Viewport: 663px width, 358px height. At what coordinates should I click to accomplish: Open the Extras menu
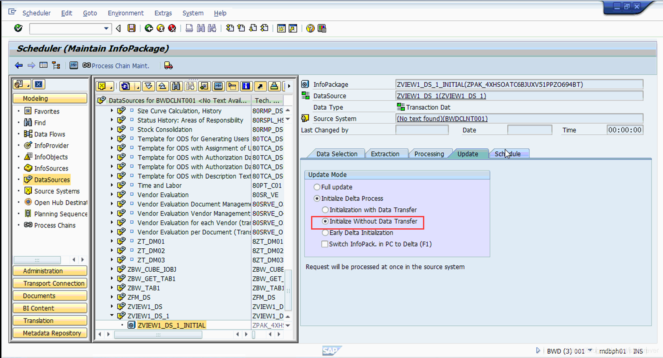pyautogui.click(x=163, y=13)
